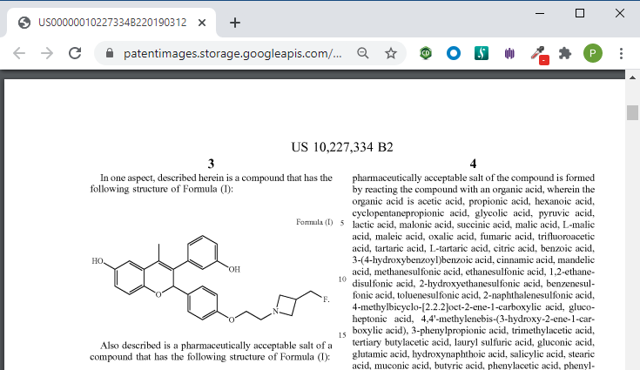Click the zoom magnifier icon in address bar
Screen dimensions: 640x370
(x=362, y=53)
